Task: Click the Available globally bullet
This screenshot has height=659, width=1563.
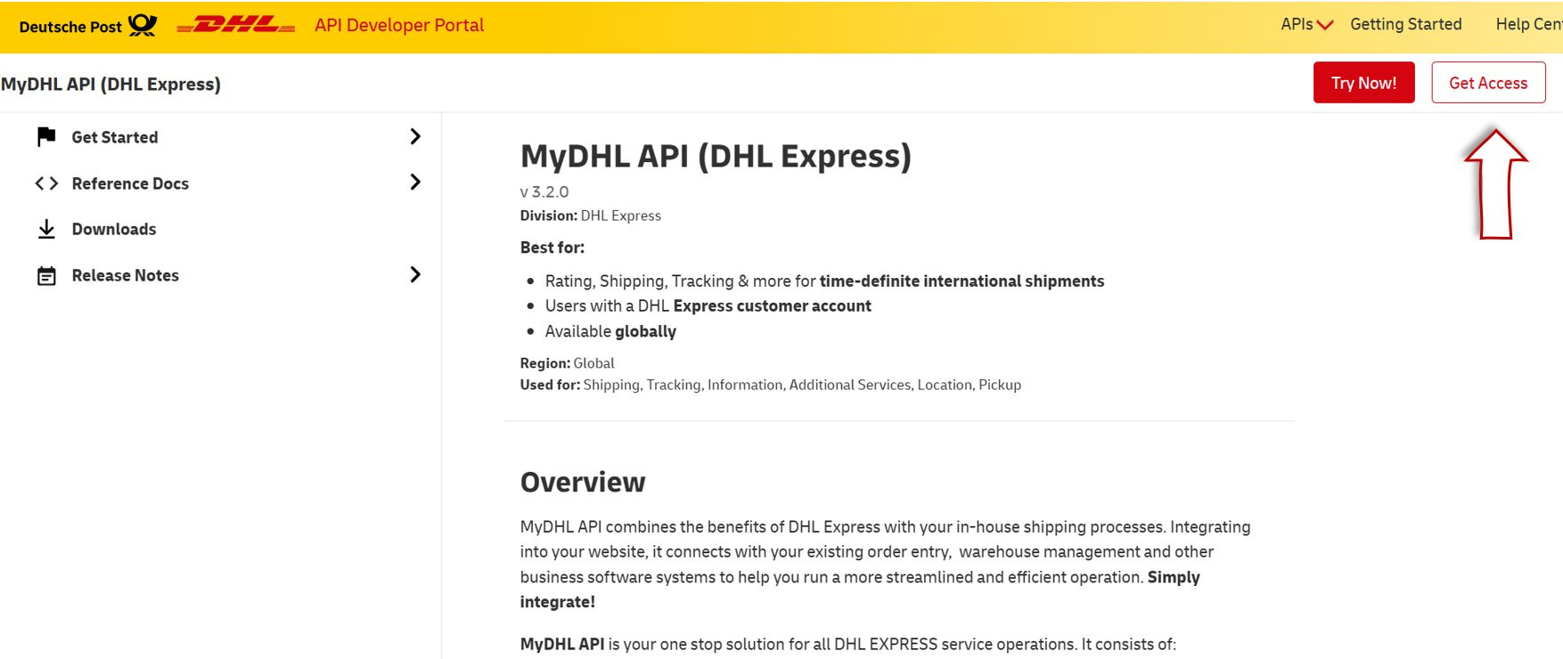Action: point(610,331)
